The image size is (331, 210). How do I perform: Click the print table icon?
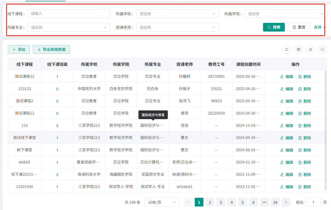point(299,50)
